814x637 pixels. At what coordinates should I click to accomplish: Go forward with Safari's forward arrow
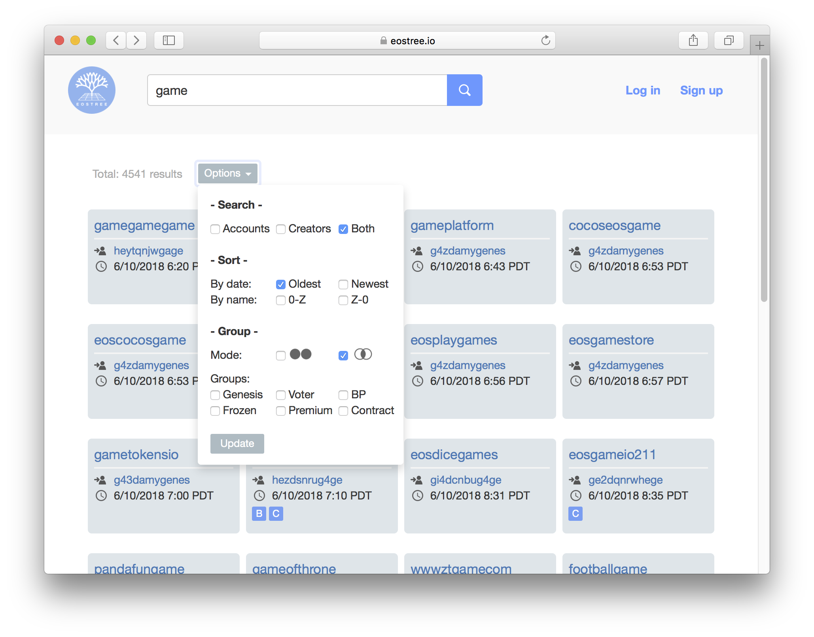coord(136,40)
